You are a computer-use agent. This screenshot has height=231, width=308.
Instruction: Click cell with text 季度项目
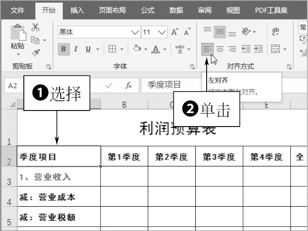click(x=59, y=156)
